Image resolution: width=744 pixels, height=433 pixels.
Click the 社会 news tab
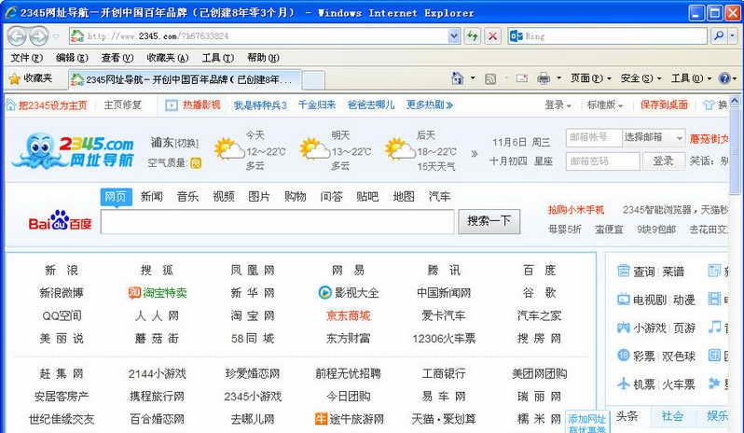coord(672,416)
